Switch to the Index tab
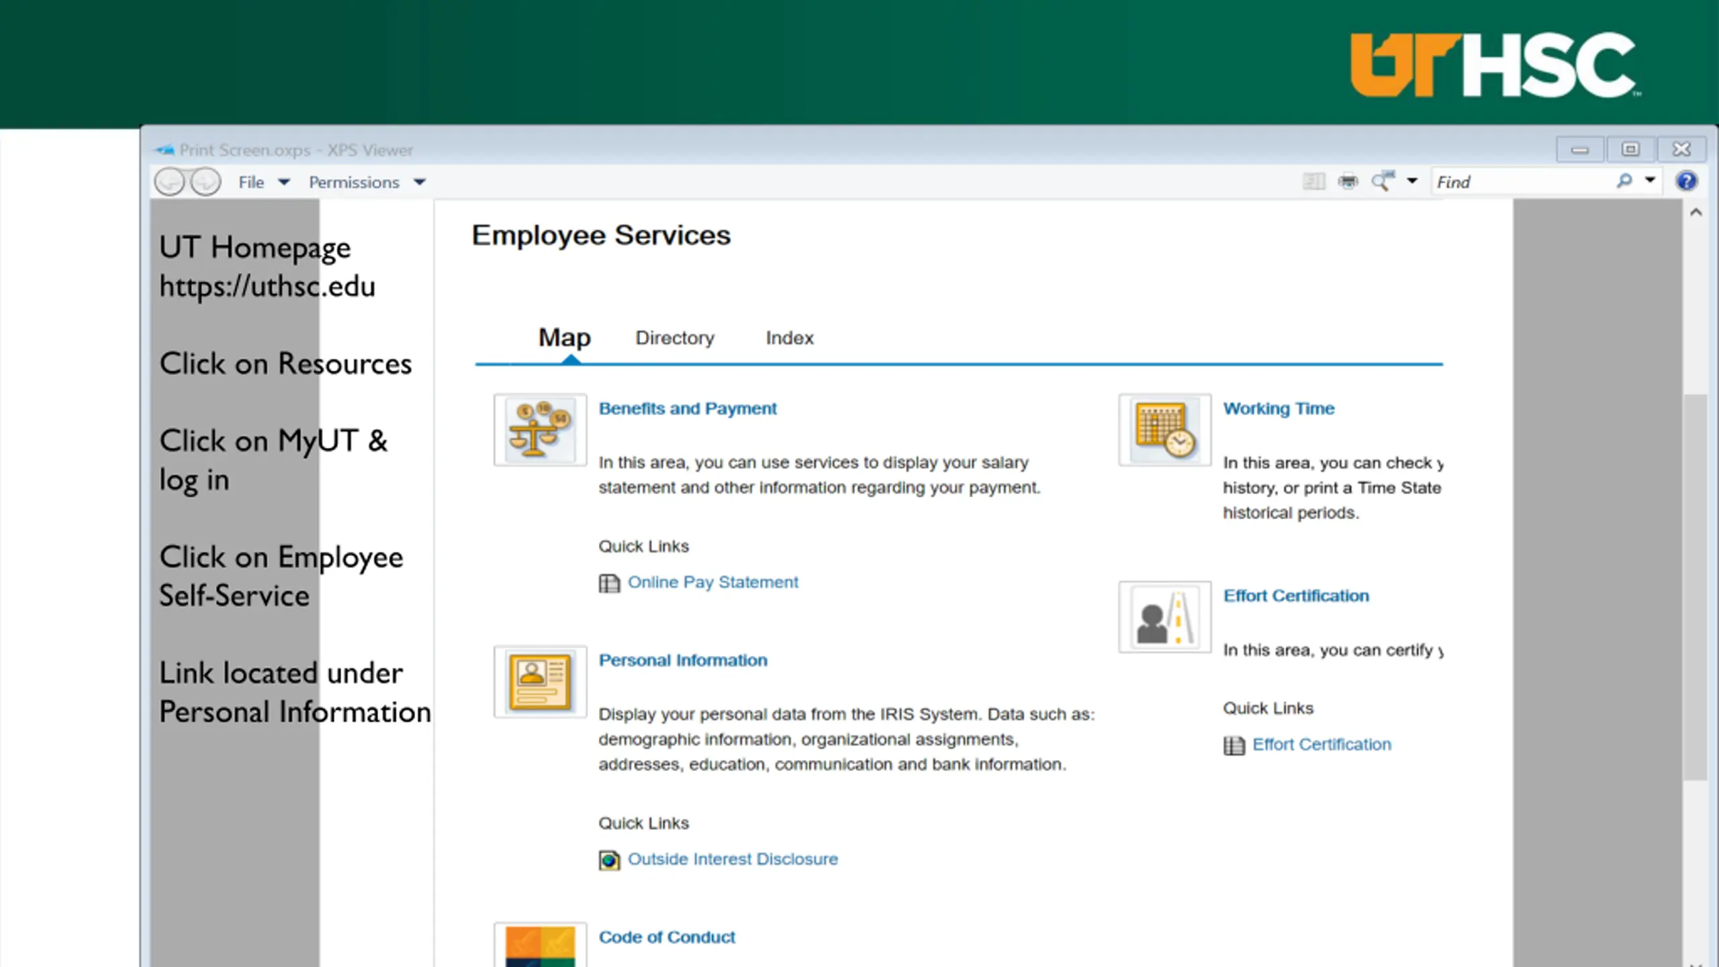 click(790, 338)
